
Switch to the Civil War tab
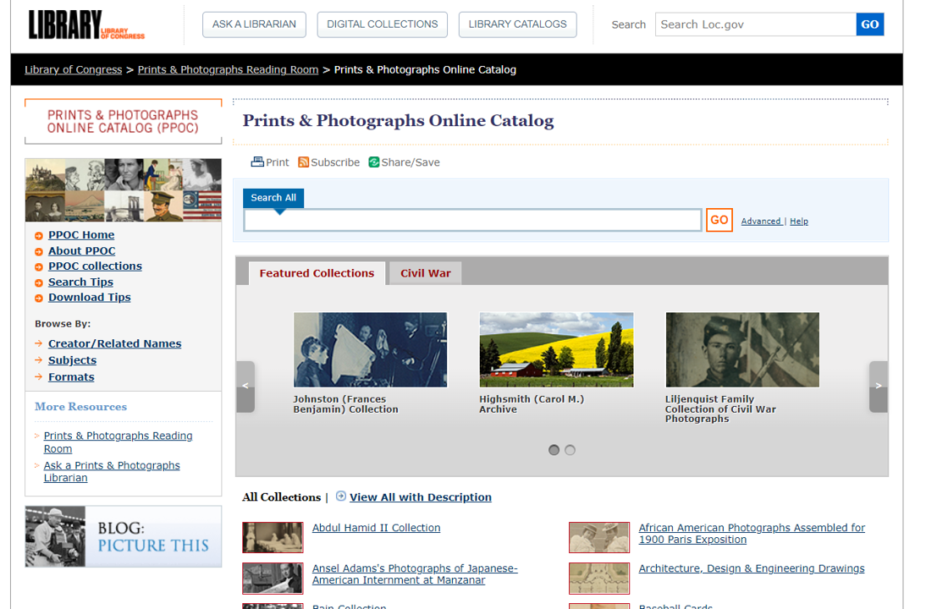[425, 273]
